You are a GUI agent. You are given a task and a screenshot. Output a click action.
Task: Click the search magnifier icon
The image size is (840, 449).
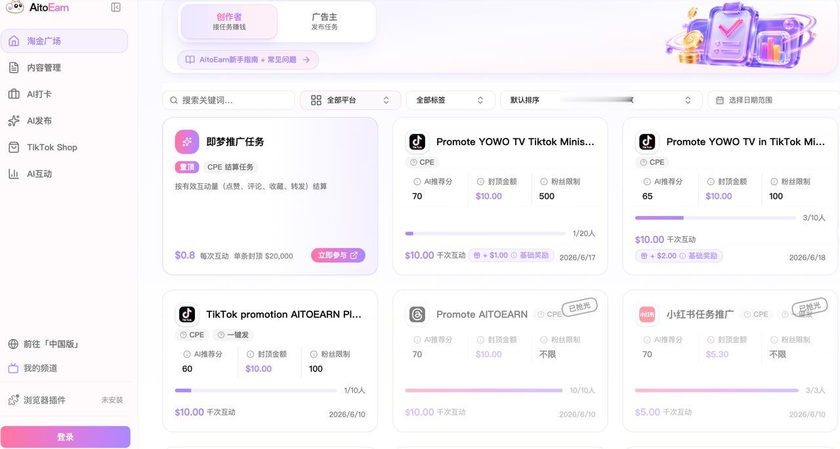[174, 100]
